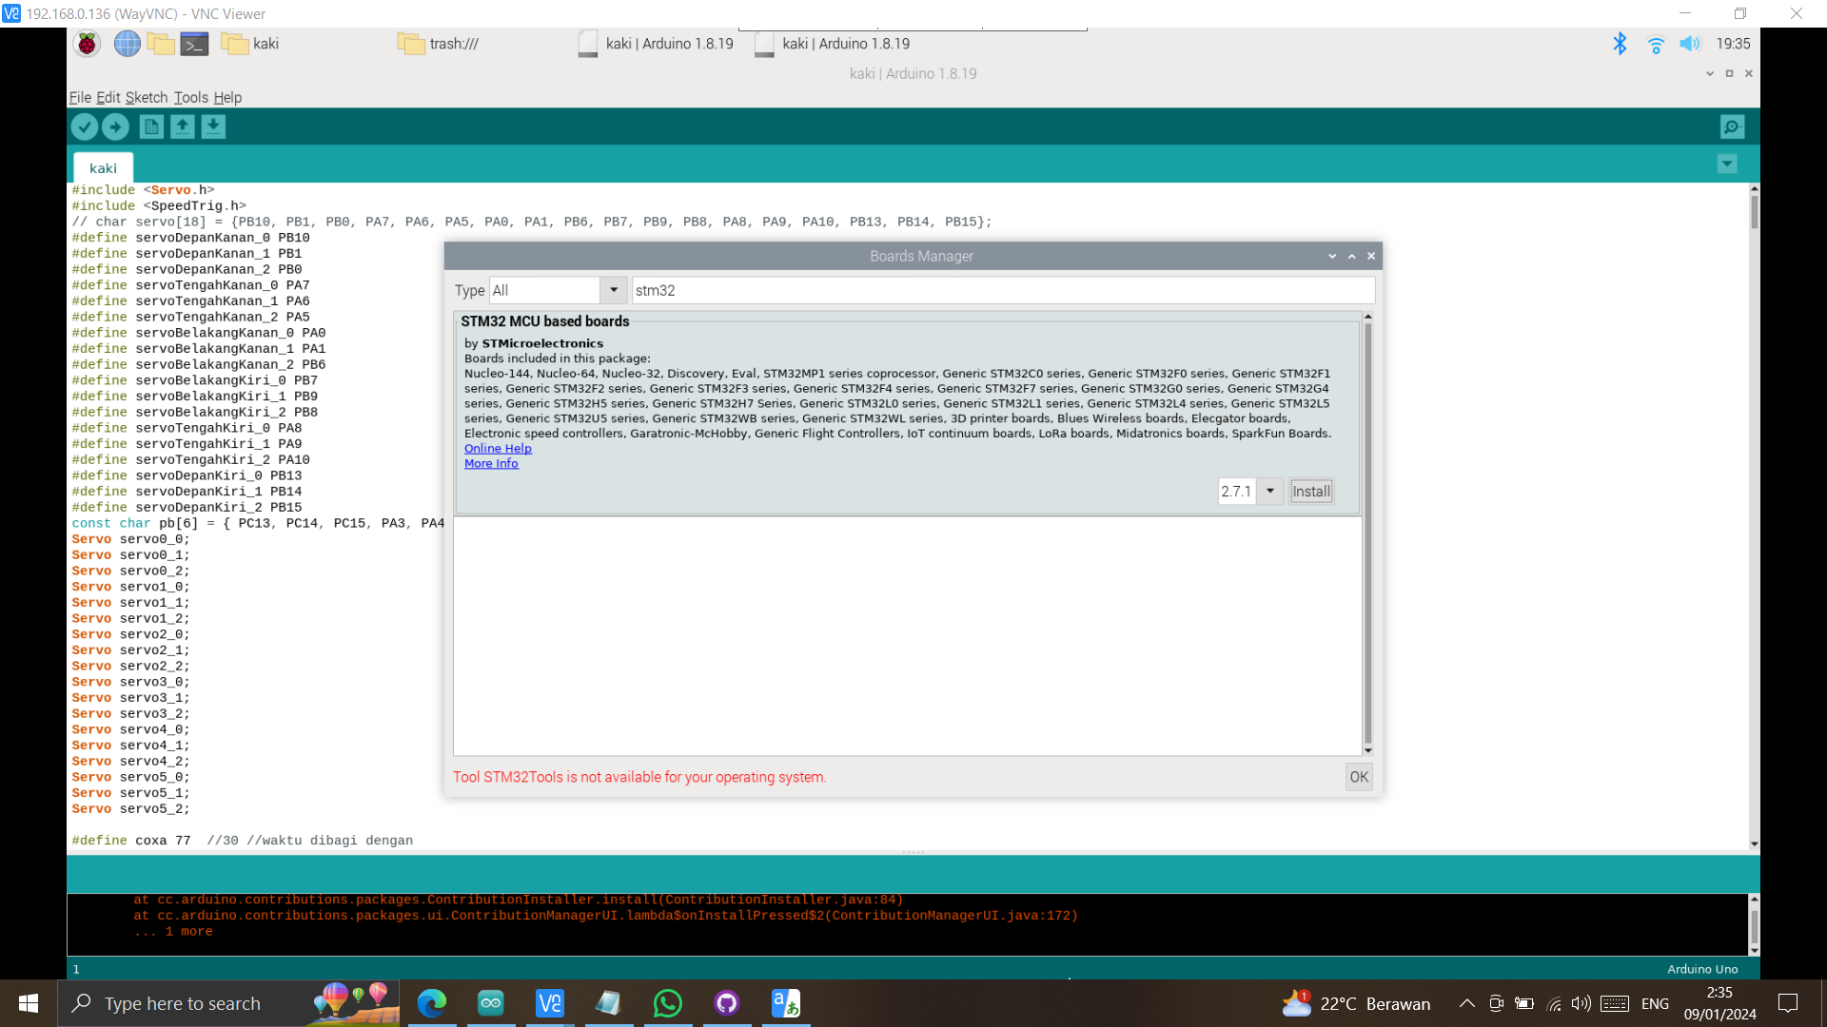The width and height of the screenshot is (1827, 1027).
Task: Expand the version selector for STM32 package
Action: click(x=1270, y=491)
